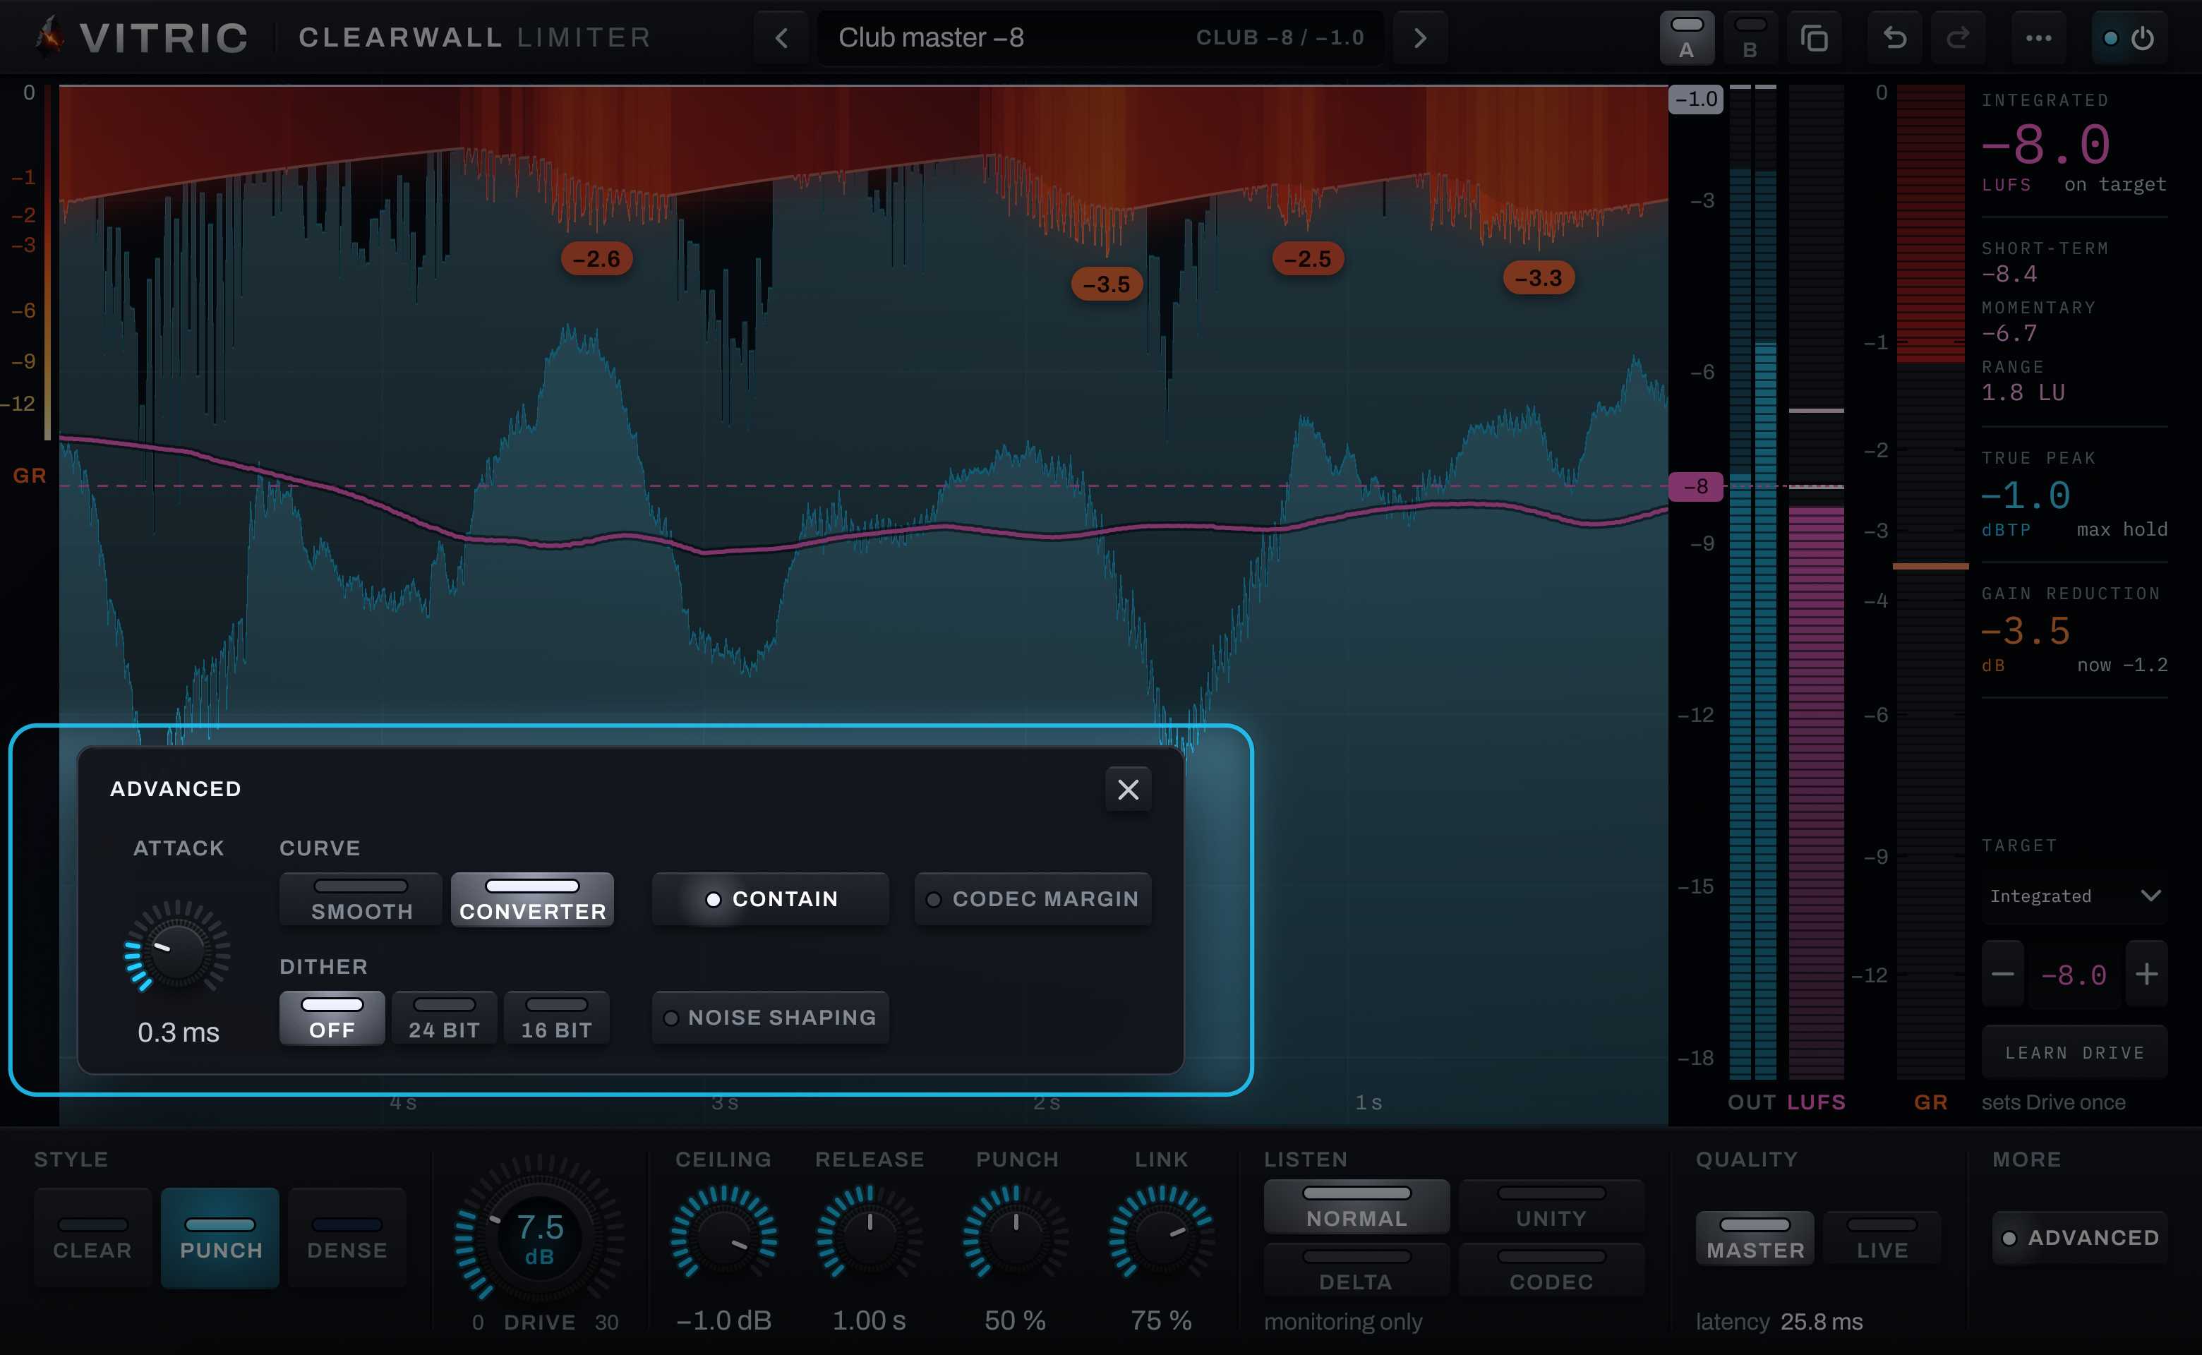
Task: Toggle the Advanced button in More section
Action: click(x=2080, y=1238)
